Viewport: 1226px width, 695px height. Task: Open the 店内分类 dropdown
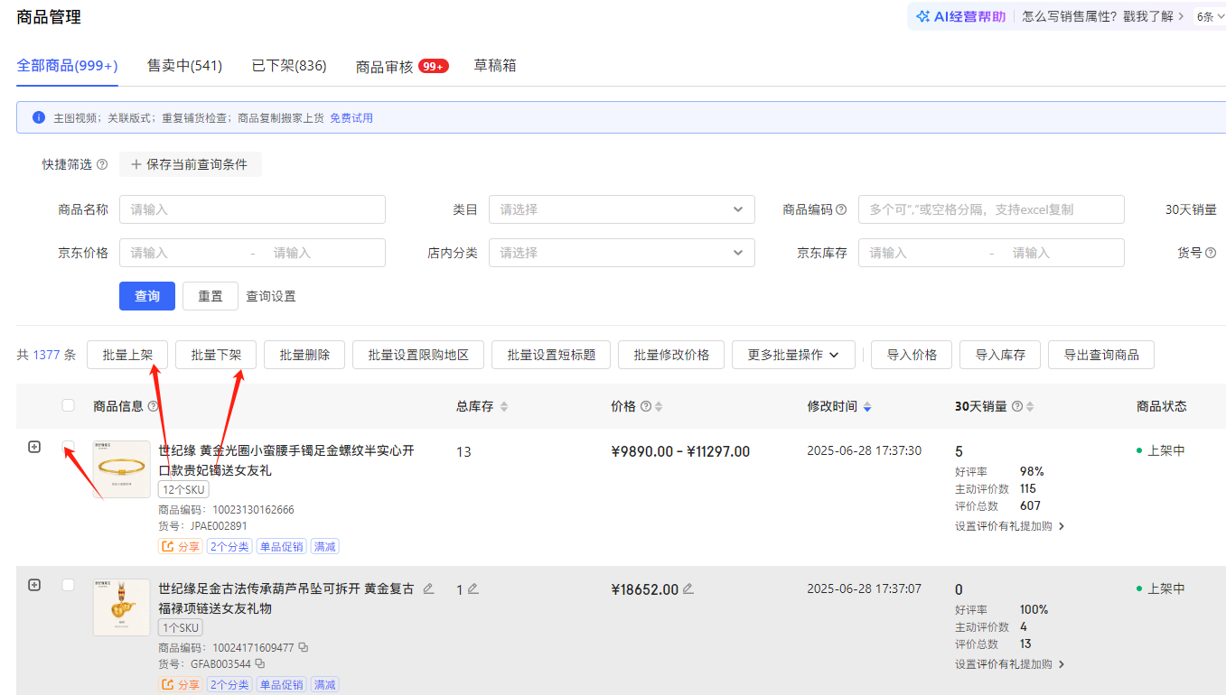(622, 253)
